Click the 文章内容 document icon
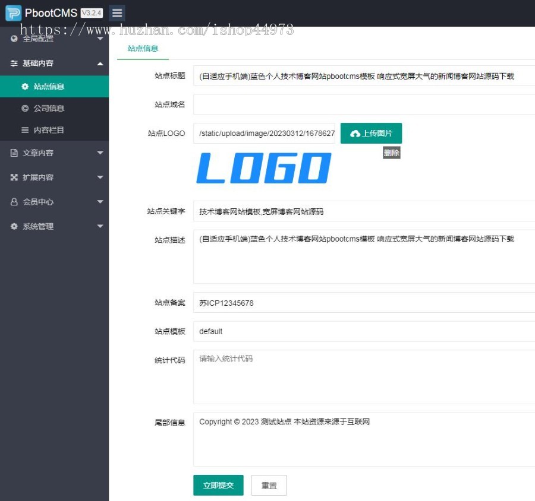Image resolution: width=535 pixels, height=501 pixels. coord(14,153)
